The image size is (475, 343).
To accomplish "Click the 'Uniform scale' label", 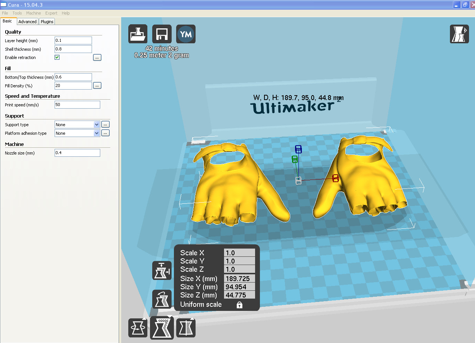I will (x=201, y=305).
